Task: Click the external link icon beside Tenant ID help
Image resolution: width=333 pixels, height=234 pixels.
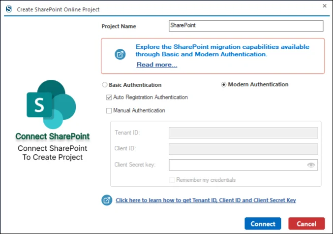Action: tap(107, 200)
